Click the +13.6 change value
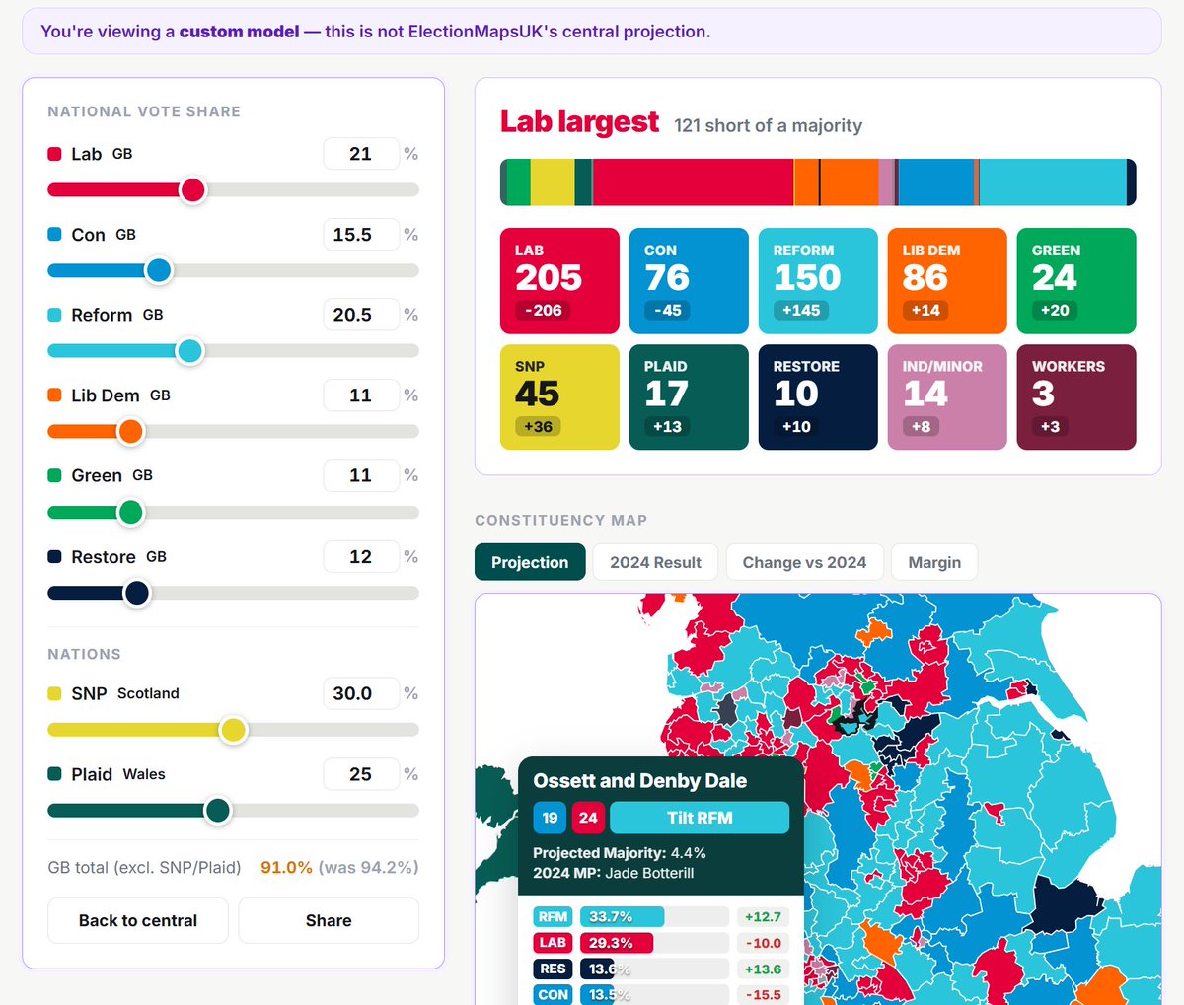The height and width of the screenshot is (1005, 1184). pyautogui.click(x=763, y=969)
